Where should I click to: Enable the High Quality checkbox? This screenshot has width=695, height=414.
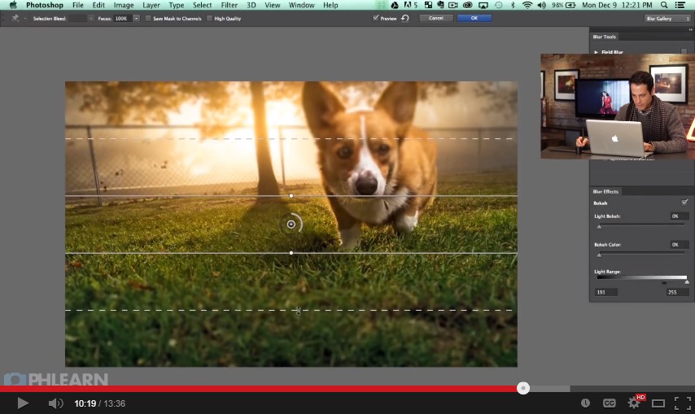click(x=209, y=18)
